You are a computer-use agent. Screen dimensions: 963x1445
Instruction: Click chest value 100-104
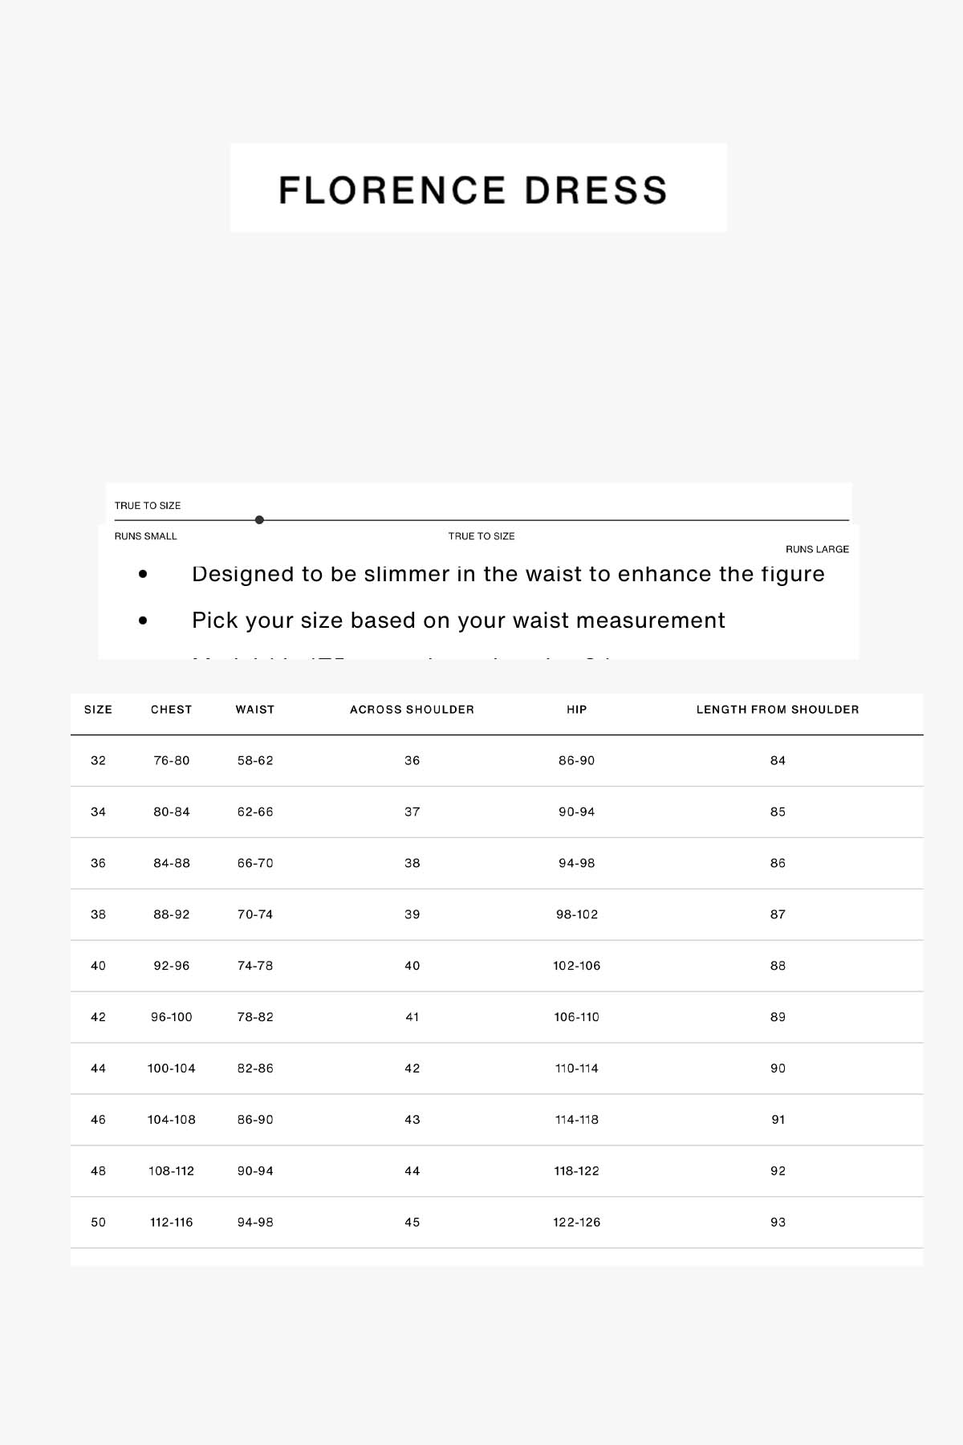click(x=172, y=1068)
